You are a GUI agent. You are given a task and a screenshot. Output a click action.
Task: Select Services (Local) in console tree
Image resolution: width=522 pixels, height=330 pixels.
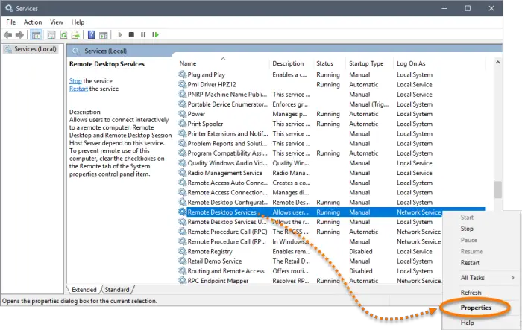pos(31,49)
